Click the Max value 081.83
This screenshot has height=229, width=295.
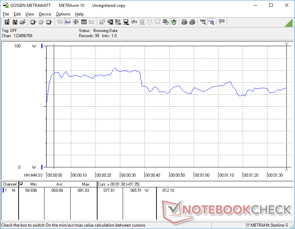(x=83, y=190)
